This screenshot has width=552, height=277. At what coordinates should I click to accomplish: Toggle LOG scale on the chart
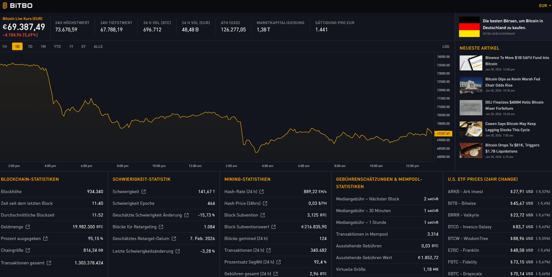tap(446, 46)
